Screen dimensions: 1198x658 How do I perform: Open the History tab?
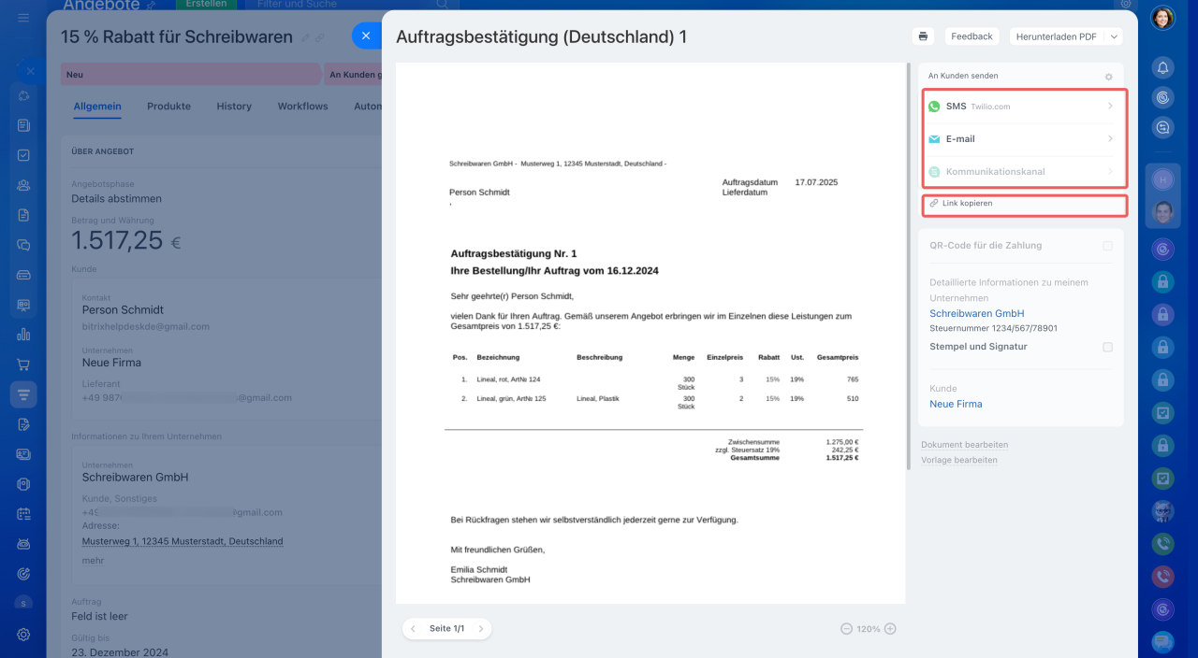[234, 107]
